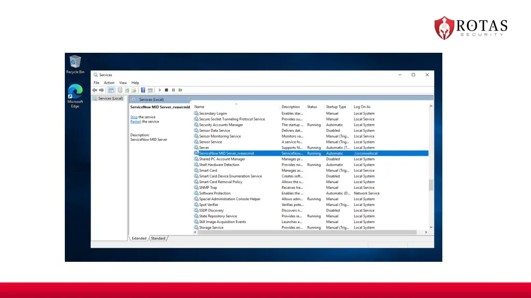Screen dimensions: 531x298
Task: Click the Forward arrow in Services toolbar
Action: click(101, 90)
